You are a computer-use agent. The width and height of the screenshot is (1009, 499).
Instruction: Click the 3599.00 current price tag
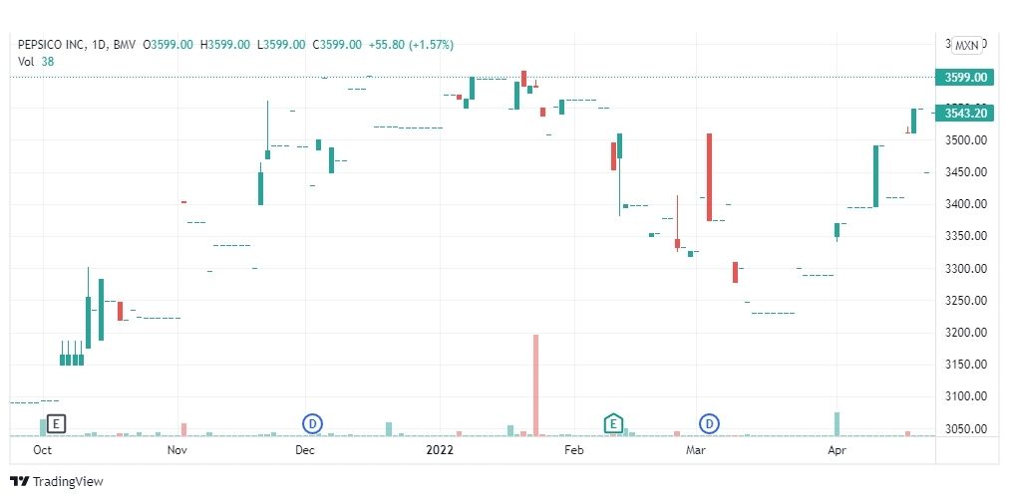point(965,77)
